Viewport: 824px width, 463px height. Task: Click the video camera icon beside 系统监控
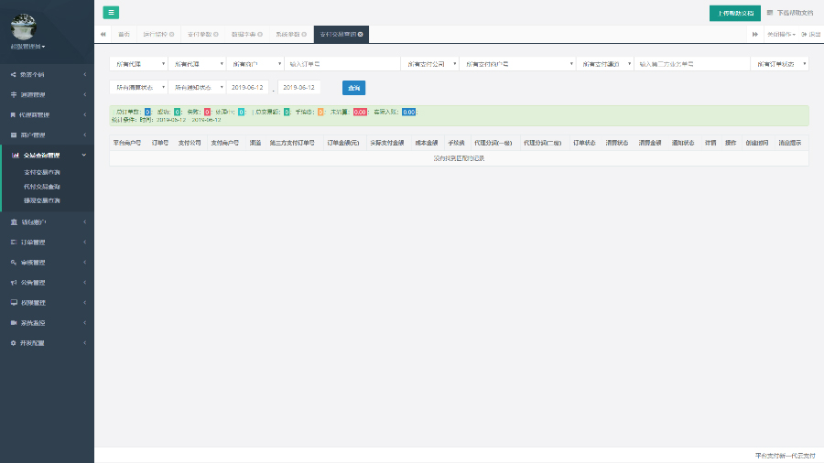point(14,323)
